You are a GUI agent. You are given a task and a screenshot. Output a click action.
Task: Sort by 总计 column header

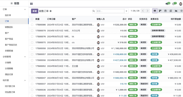tap(125, 19)
